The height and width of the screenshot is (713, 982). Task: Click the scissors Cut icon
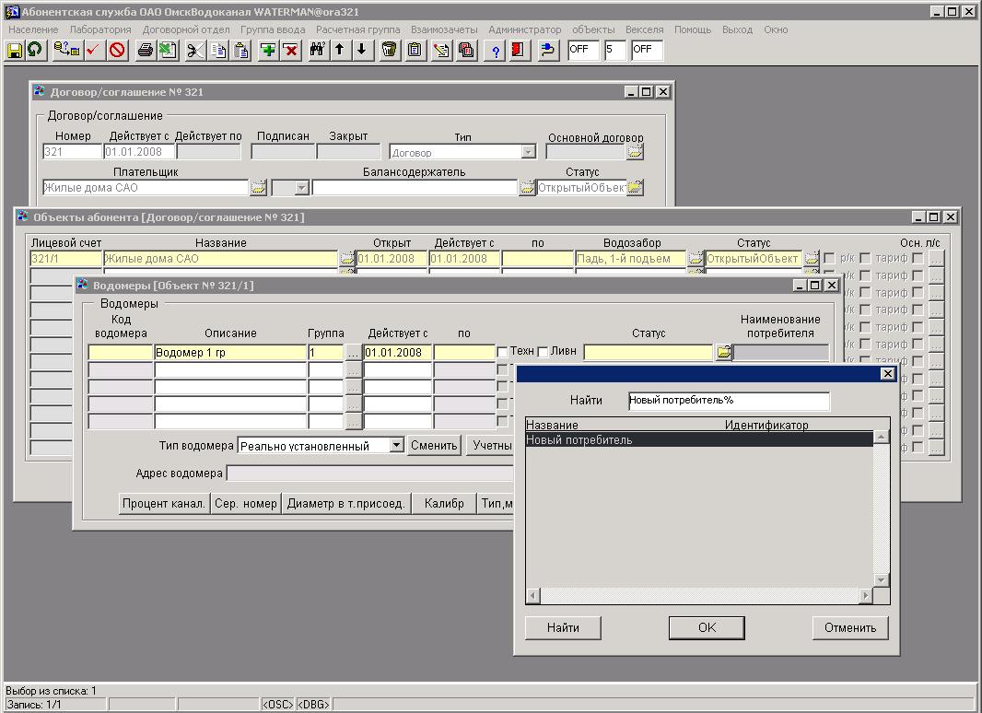(194, 50)
